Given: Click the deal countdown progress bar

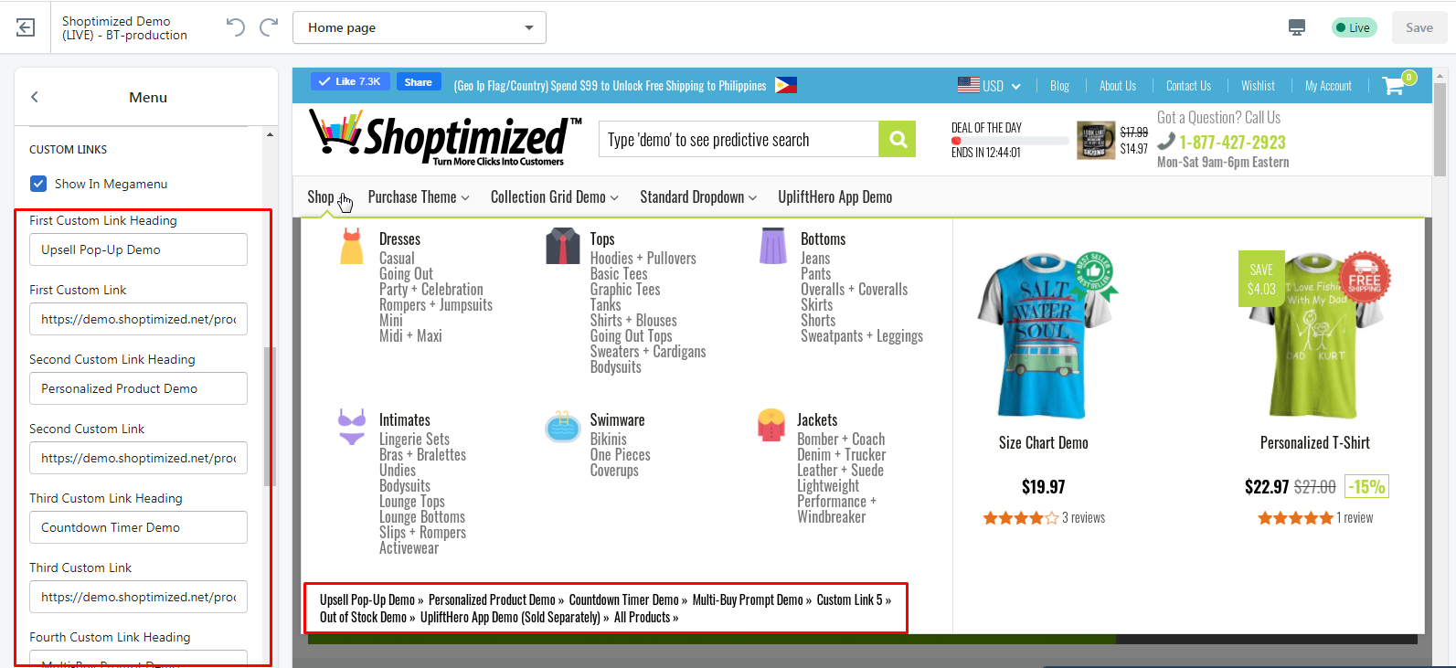Looking at the screenshot, I should point(1010,141).
